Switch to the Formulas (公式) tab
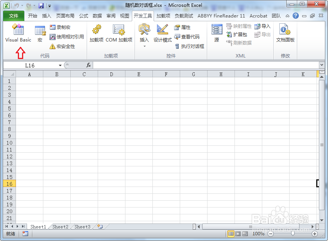The width and height of the screenshot is (328, 241). click(x=84, y=16)
